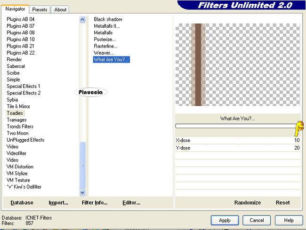
Task: Choose the What Are You?... filter
Action: [x=111, y=59]
